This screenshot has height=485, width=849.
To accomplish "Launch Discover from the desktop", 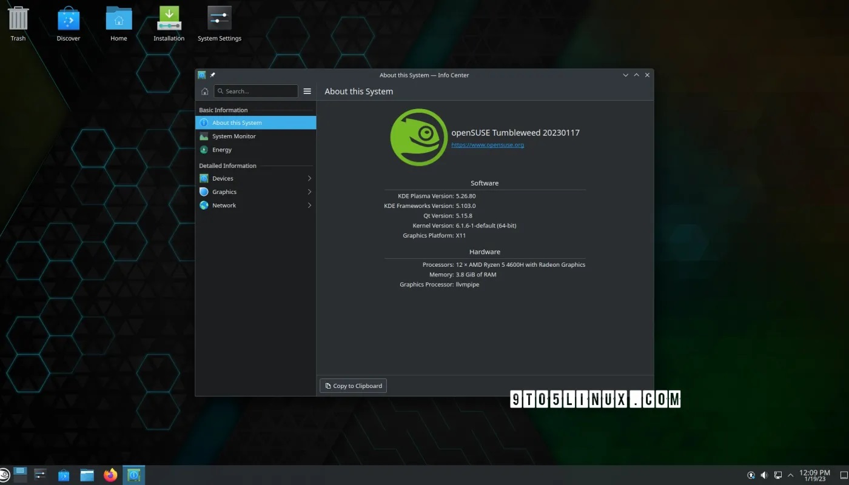I will (x=68, y=19).
